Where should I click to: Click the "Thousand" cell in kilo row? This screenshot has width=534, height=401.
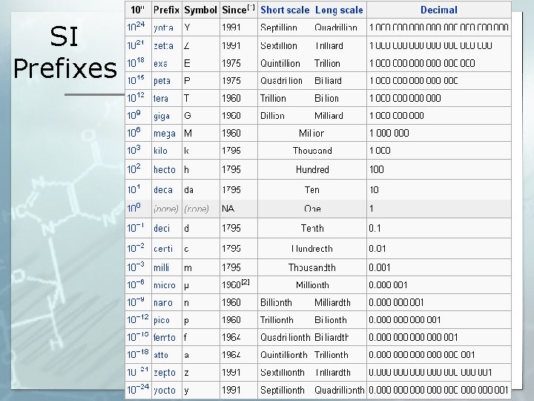point(312,151)
